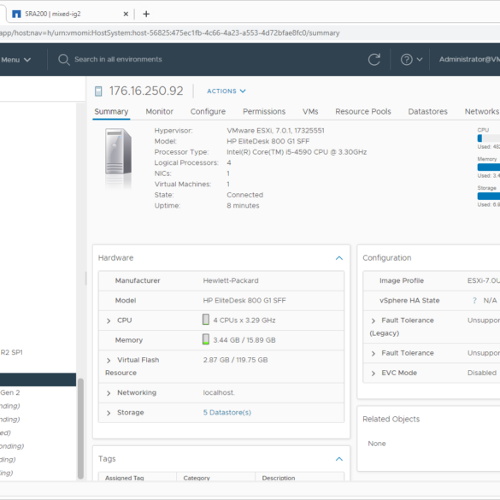Click the memory usage icon in Hardware
Viewport: 500px width, 500px height.
[206, 339]
